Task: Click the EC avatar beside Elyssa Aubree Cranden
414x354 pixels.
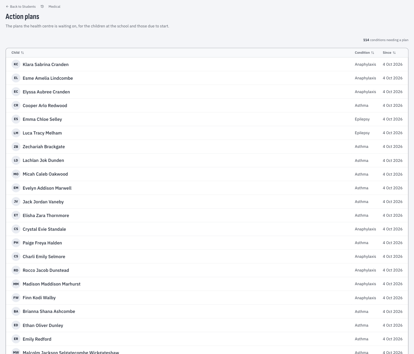Action: pos(16,92)
